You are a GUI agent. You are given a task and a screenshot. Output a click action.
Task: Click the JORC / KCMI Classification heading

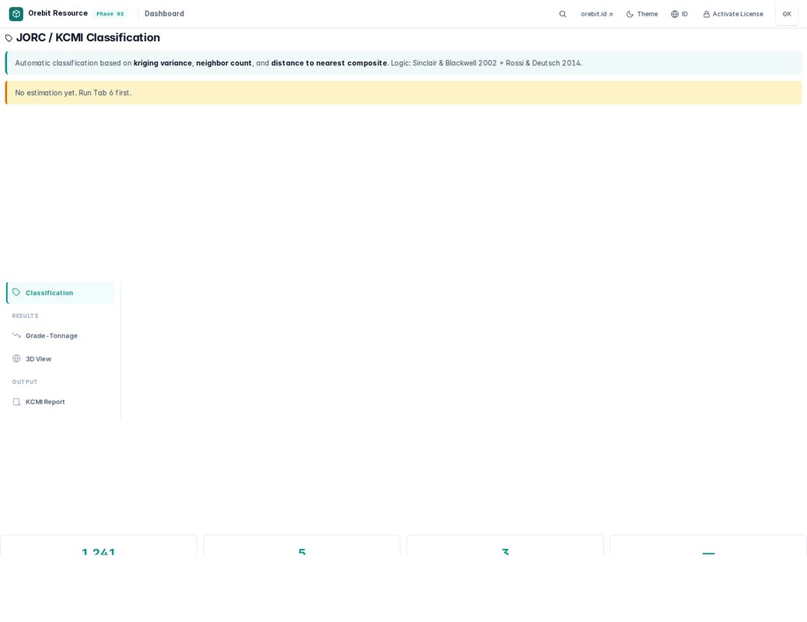[x=88, y=37]
